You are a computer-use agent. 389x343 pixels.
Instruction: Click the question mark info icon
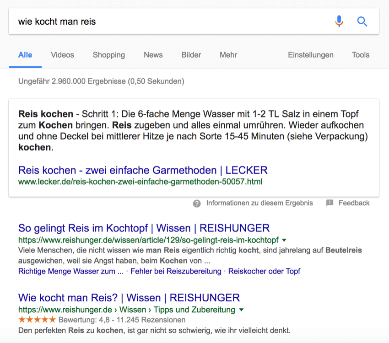[197, 203]
